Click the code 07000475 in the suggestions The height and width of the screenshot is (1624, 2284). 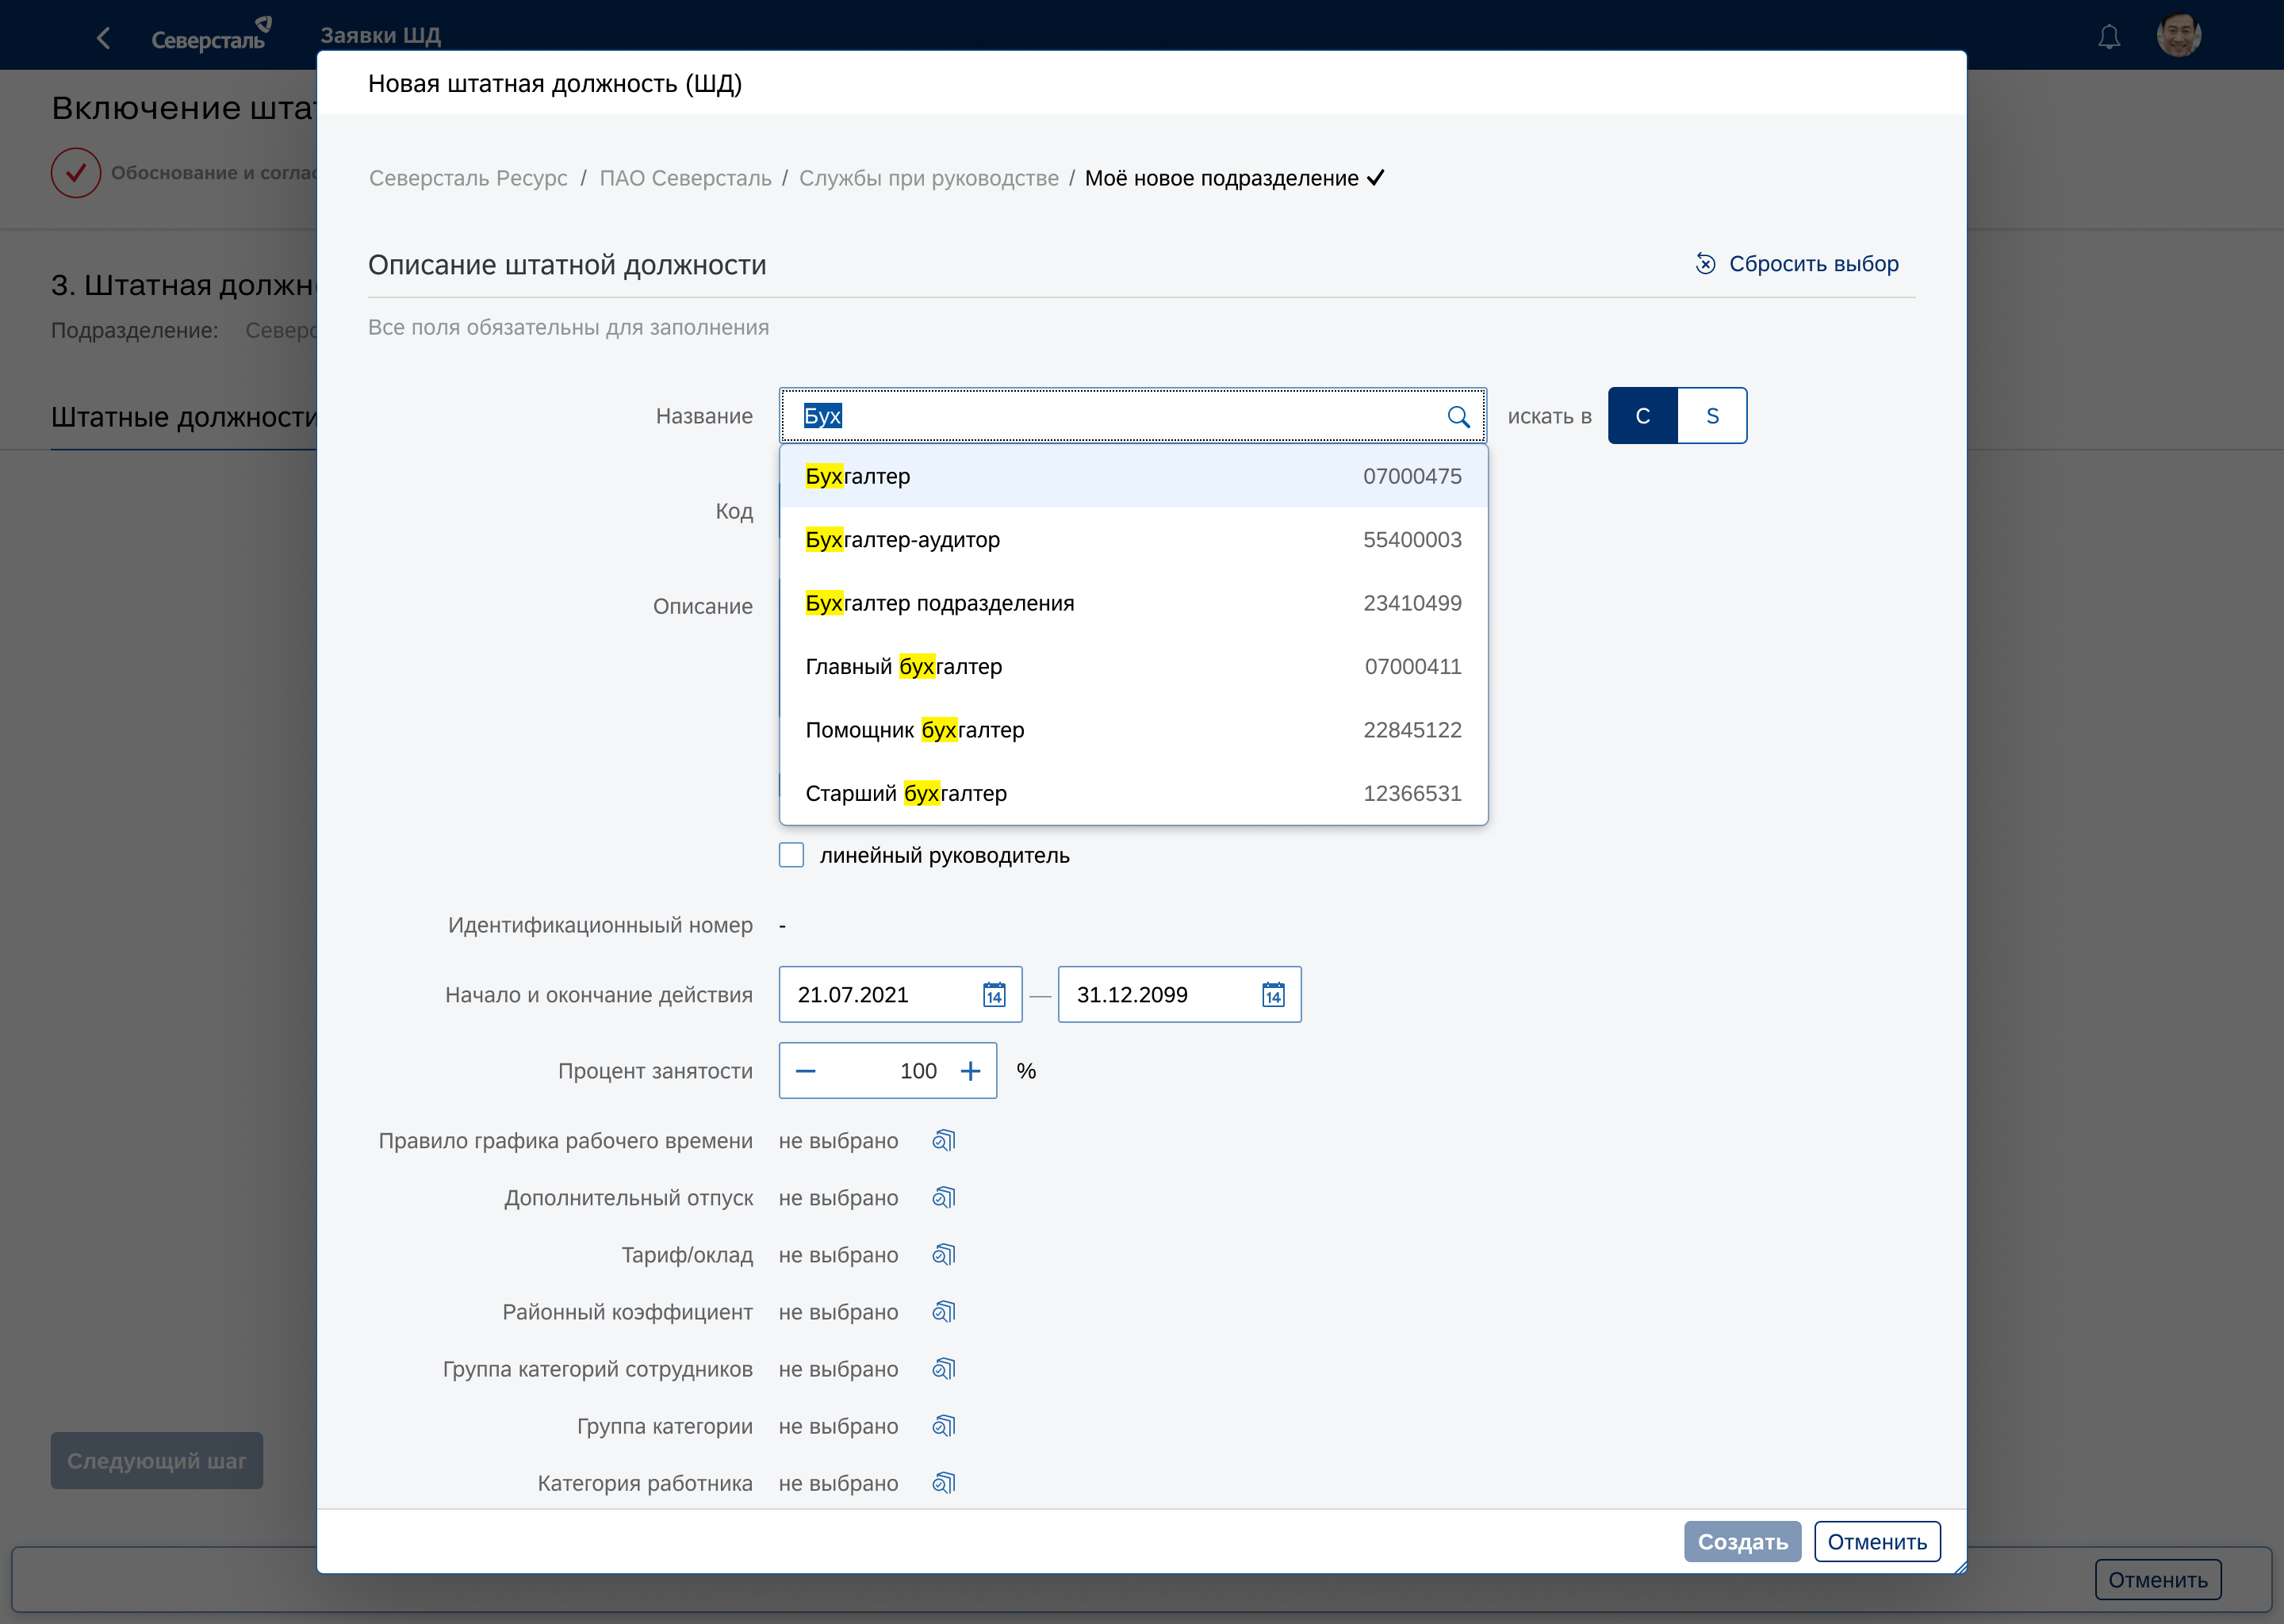[1412, 477]
